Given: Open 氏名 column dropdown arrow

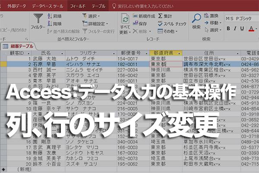Looking at the screenshot, I should point(62,54).
